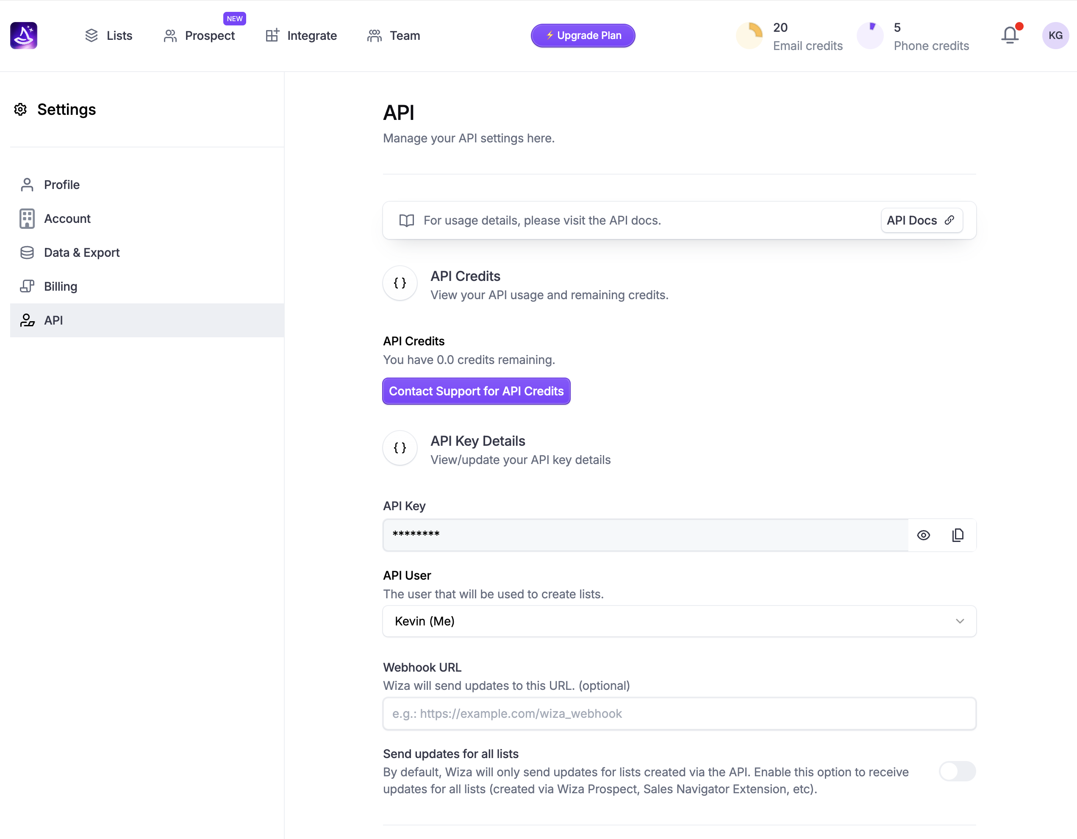Click the Upgrade Plan button
The width and height of the screenshot is (1077, 839).
click(x=583, y=36)
